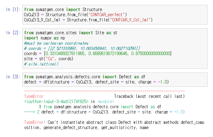Screen dimensions: 213x137
Task: Click the <module> text in traceback
Action: pos(106,102)
